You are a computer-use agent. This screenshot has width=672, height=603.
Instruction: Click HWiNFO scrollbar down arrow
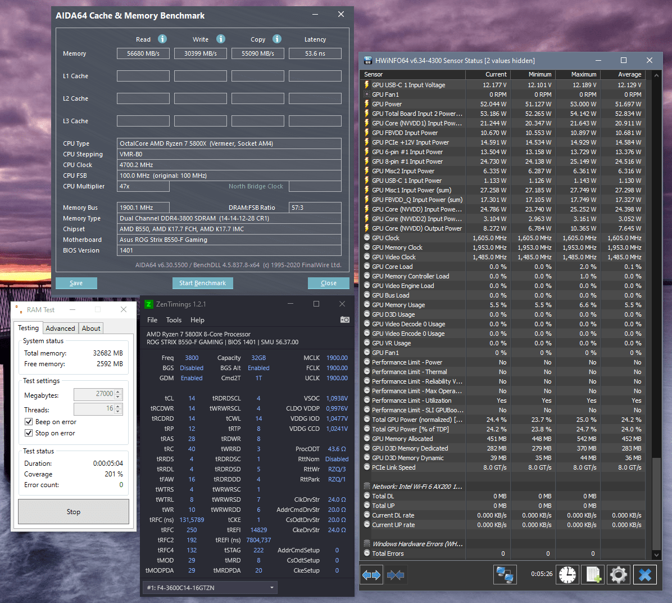pos(656,555)
